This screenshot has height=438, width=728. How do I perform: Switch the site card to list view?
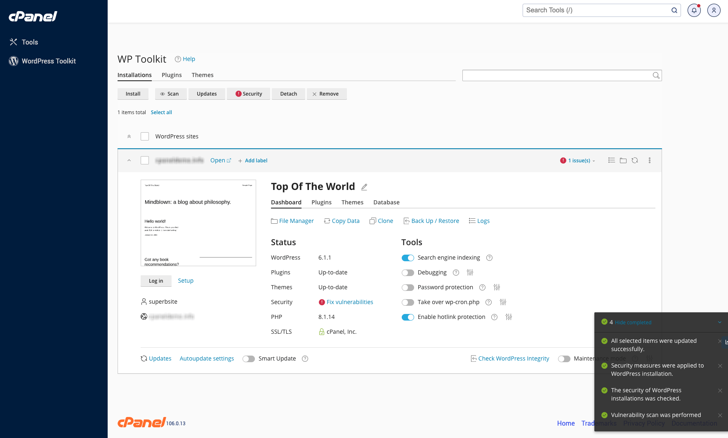611,160
